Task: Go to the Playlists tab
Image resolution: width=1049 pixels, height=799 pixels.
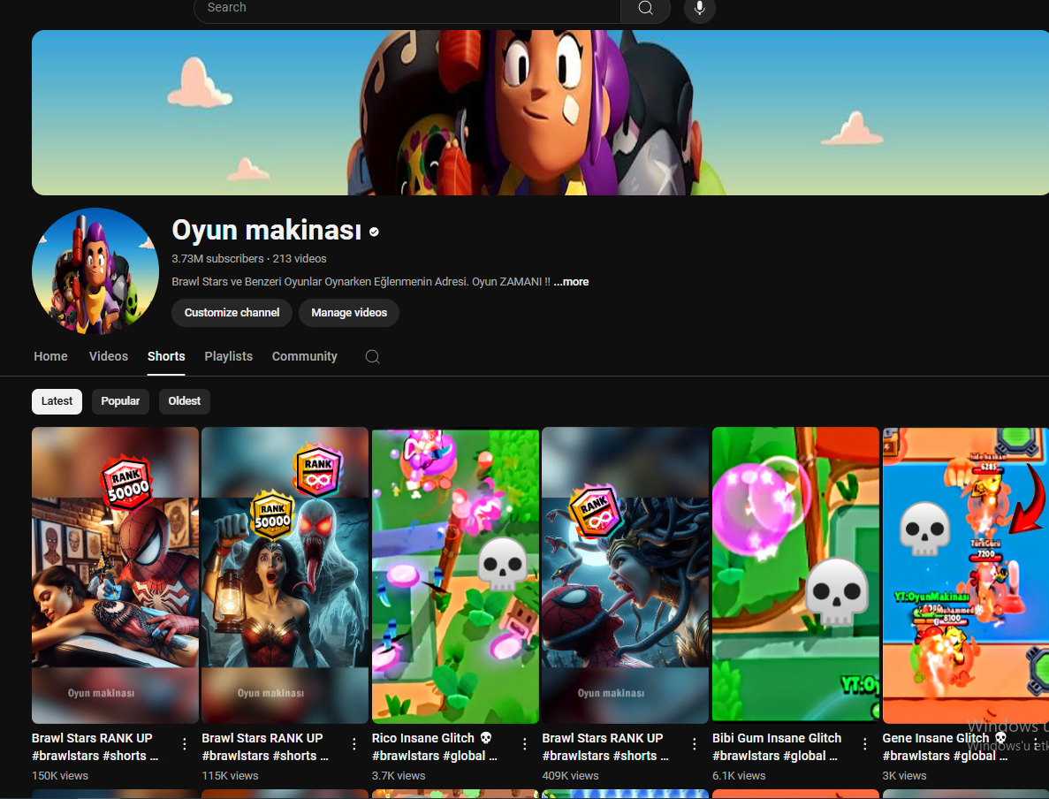Action: (229, 357)
